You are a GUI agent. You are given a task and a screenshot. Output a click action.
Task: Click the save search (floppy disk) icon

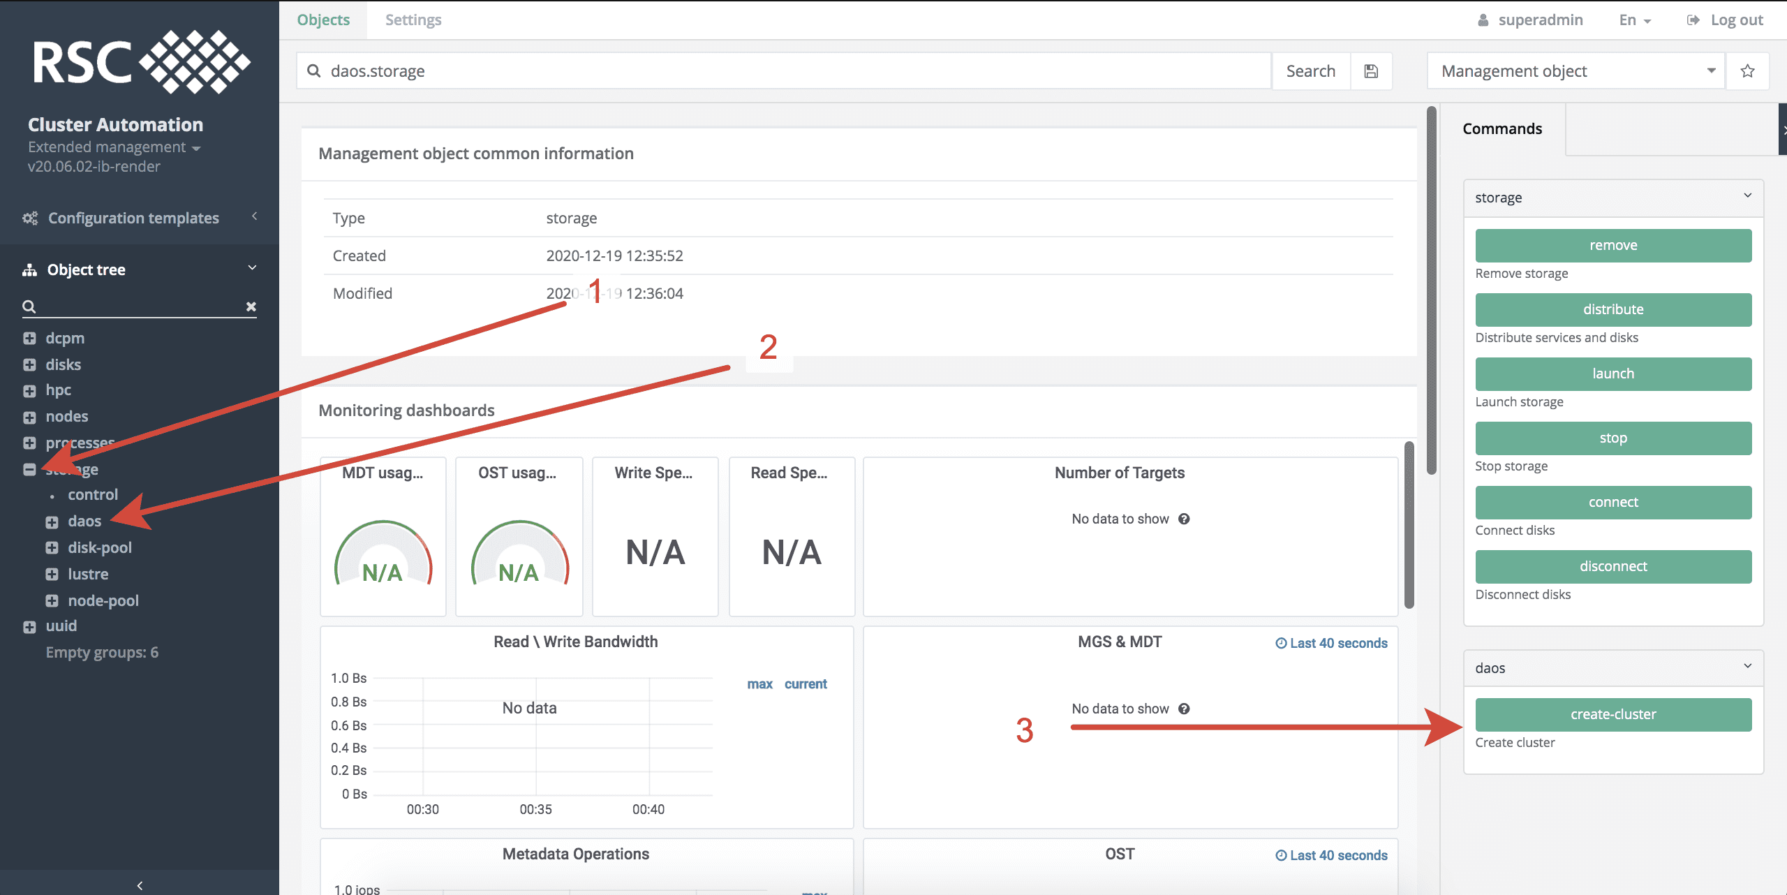[x=1371, y=71]
